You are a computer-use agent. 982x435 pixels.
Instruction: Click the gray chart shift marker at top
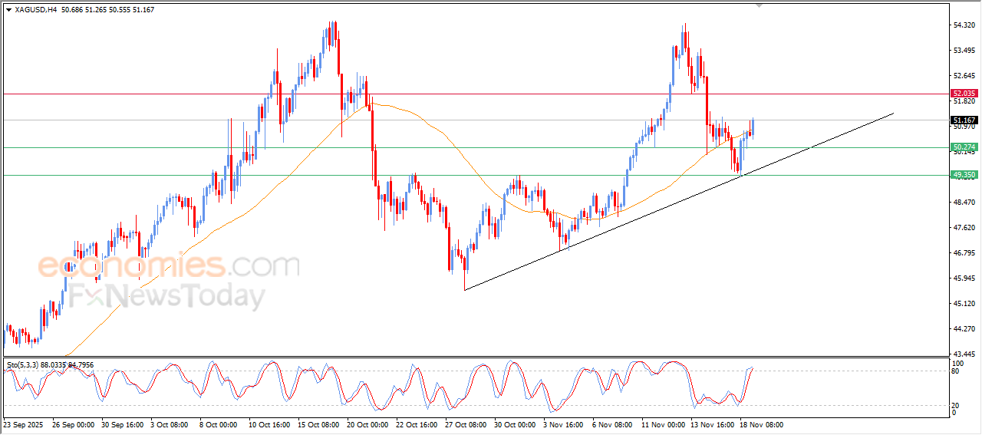click(760, 5)
